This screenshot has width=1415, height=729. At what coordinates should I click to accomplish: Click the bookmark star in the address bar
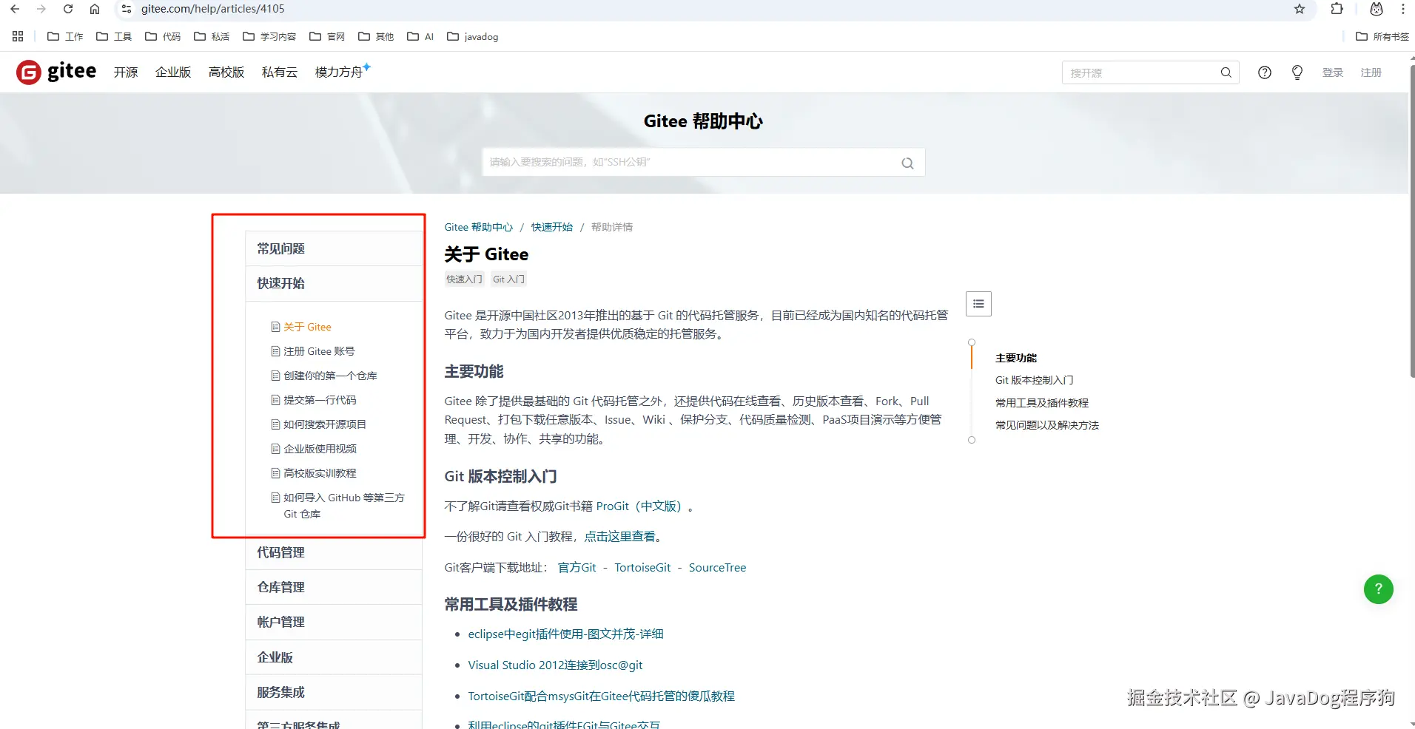1299,9
